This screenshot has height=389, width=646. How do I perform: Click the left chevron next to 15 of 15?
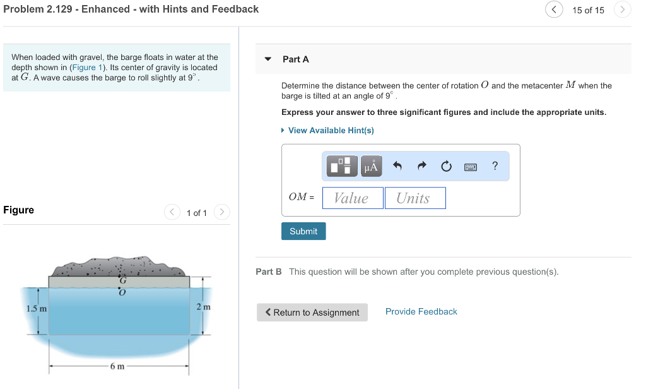[553, 9]
